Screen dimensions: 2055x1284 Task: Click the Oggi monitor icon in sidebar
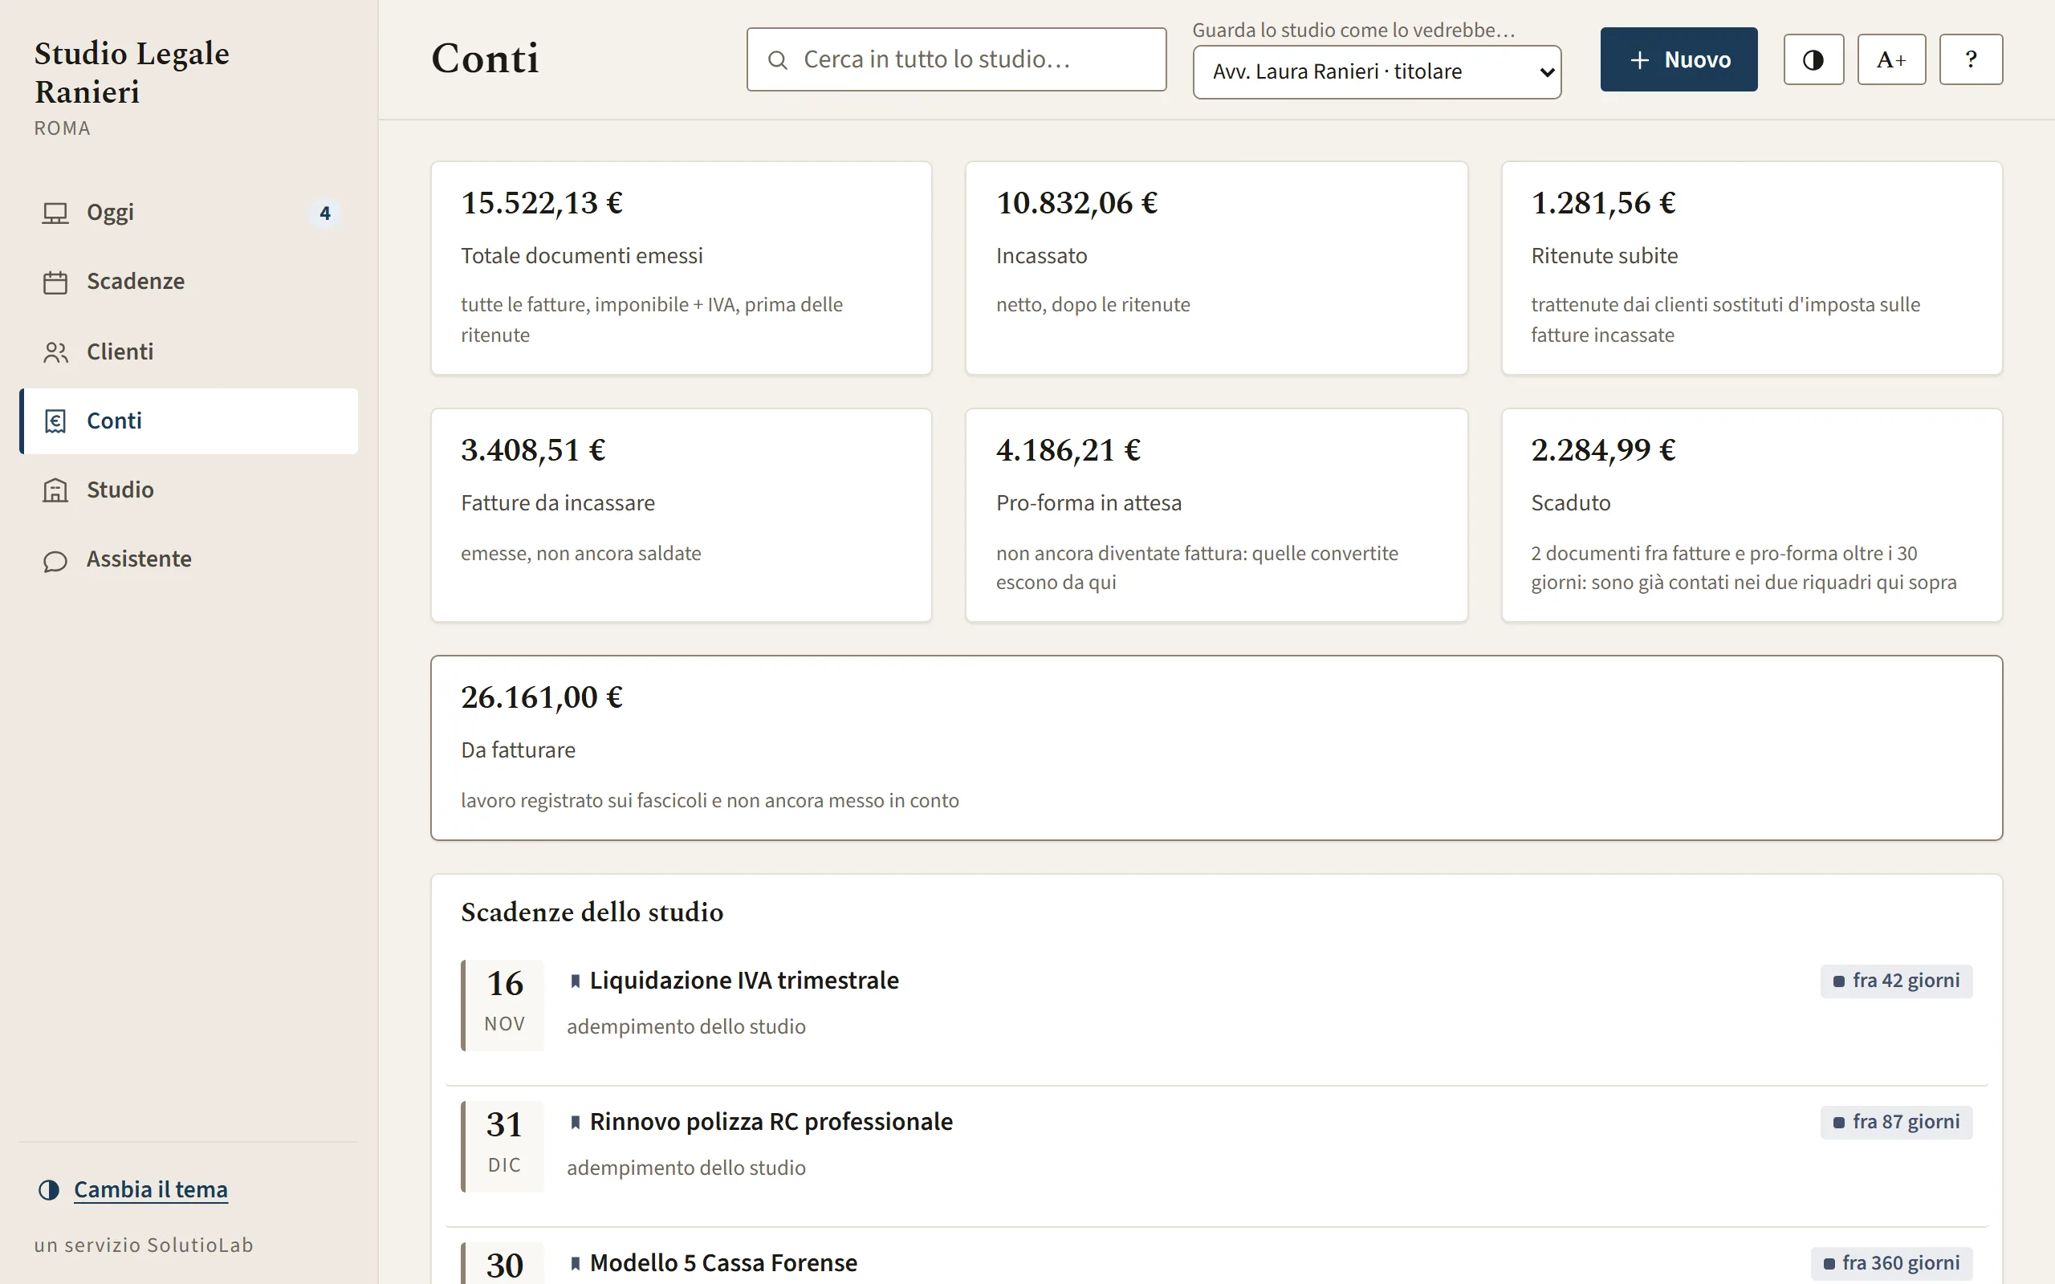point(55,213)
